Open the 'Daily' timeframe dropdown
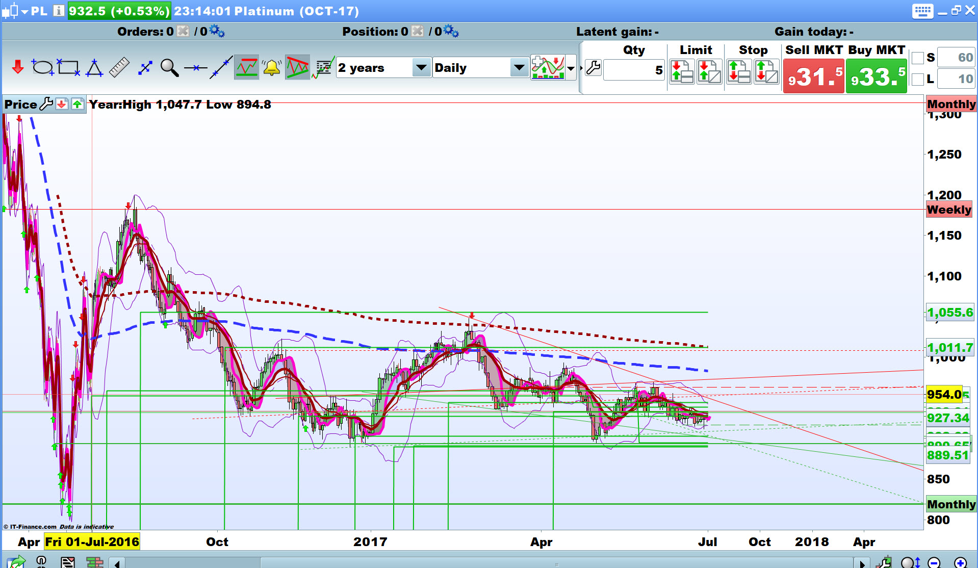Image resolution: width=978 pixels, height=568 pixels. [x=481, y=67]
